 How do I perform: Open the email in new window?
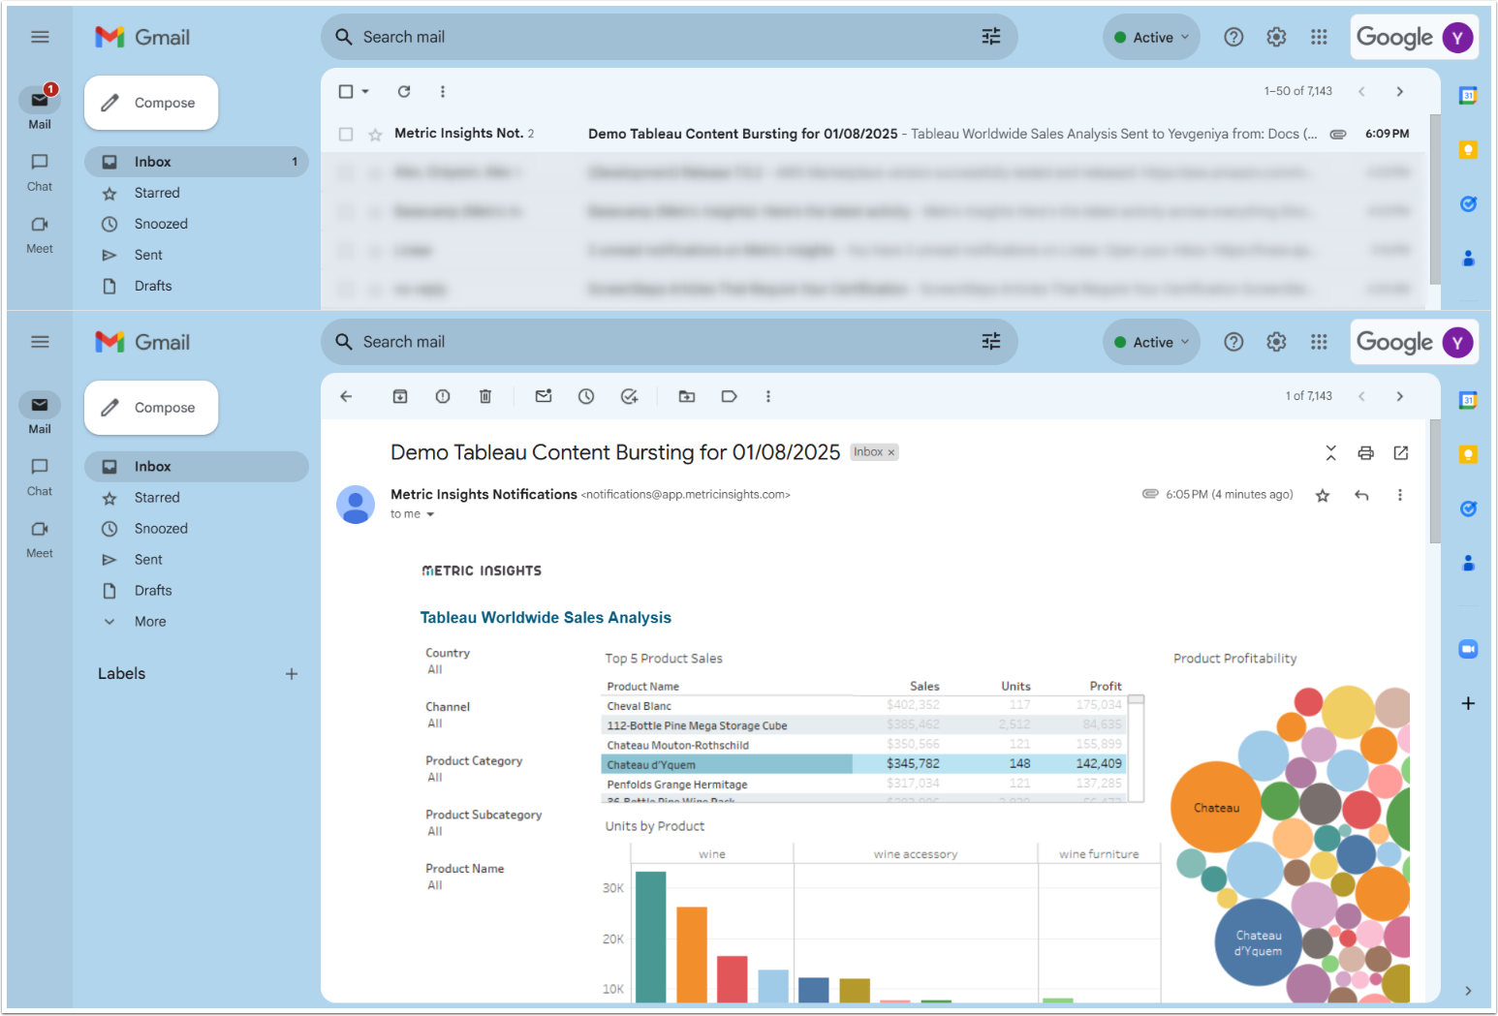[1400, 453]
